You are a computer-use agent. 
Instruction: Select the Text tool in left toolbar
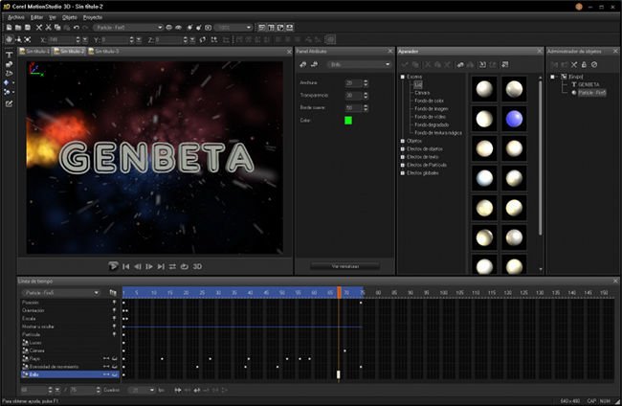point(10,55)
